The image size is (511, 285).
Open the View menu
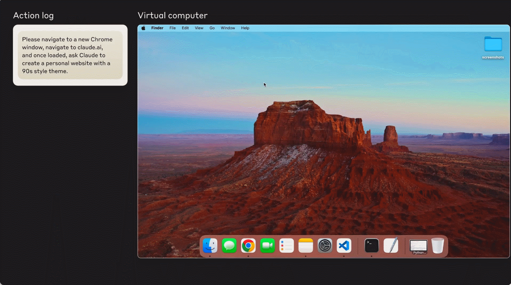pos(199,28)
